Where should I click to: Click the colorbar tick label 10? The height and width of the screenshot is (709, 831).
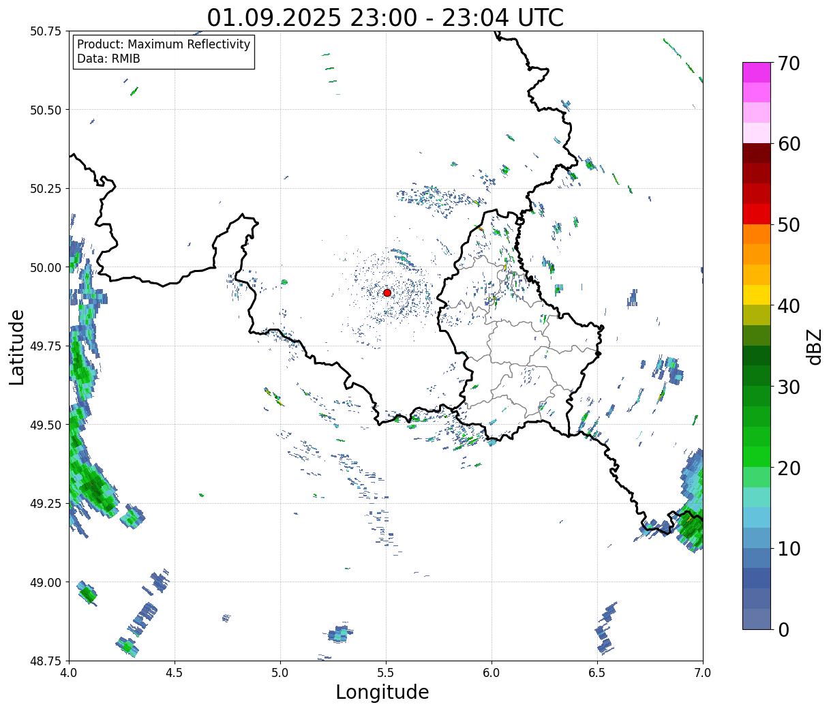pyautogui.click(x=789, y=548)
